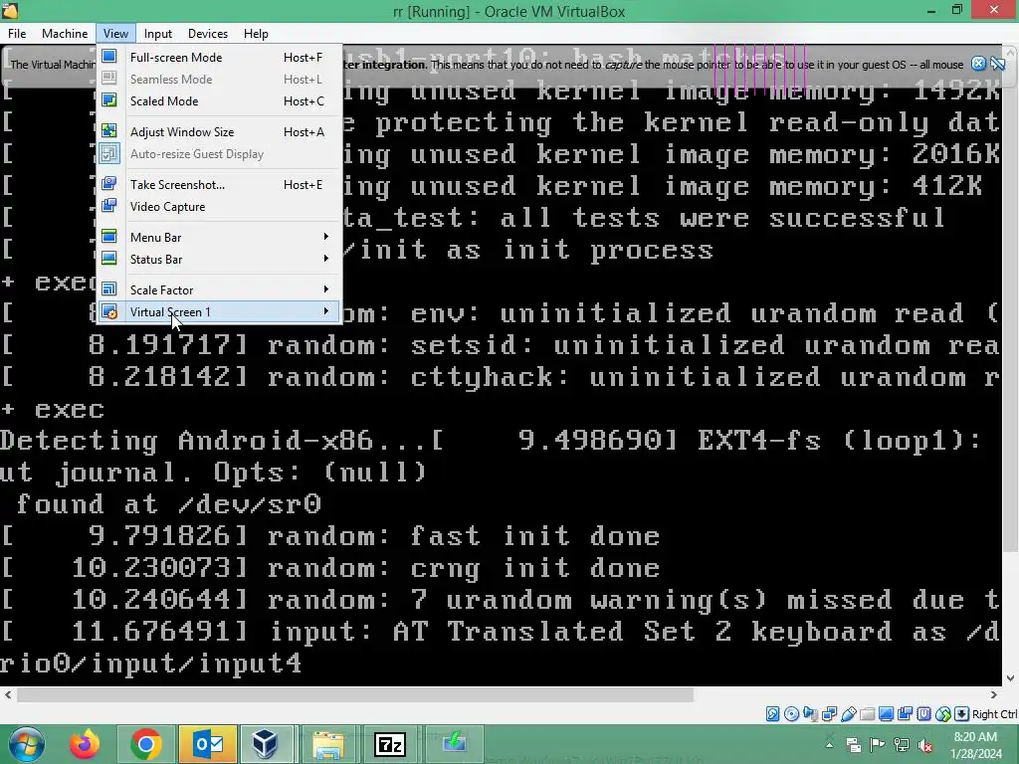Viewport: 1019px width, 764px height.
Task: Click the video capture status icon
Action: coord(905,714)
